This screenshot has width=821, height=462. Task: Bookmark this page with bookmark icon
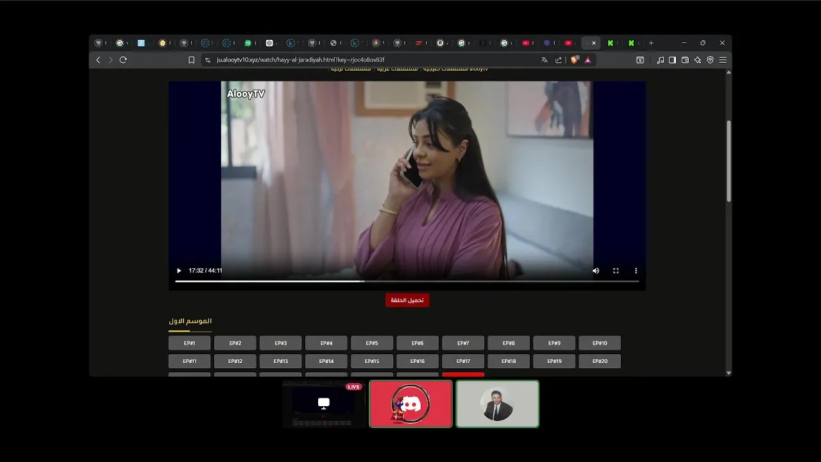[191, 60]
